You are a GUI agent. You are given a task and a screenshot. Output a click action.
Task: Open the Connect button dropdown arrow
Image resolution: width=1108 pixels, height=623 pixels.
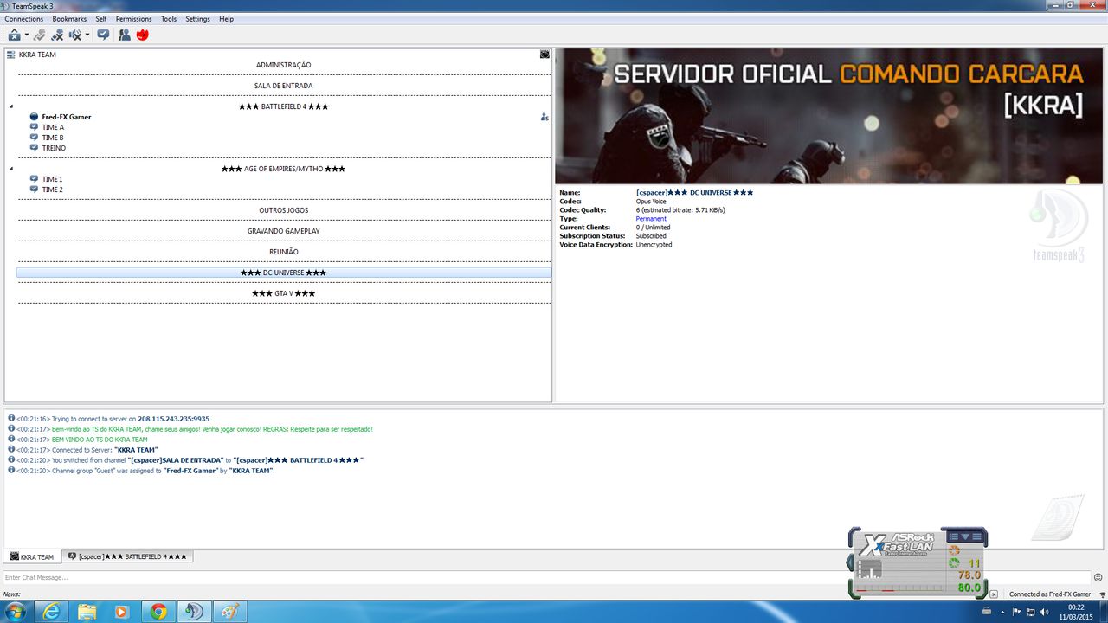[27, 35]
